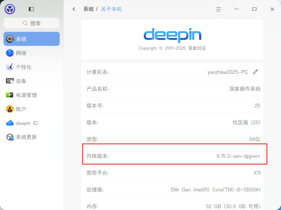The width and height of the screenshot is (281, 210).
Task: Click the Control Center gear logo icon
Action: click(x=10, y=9)
